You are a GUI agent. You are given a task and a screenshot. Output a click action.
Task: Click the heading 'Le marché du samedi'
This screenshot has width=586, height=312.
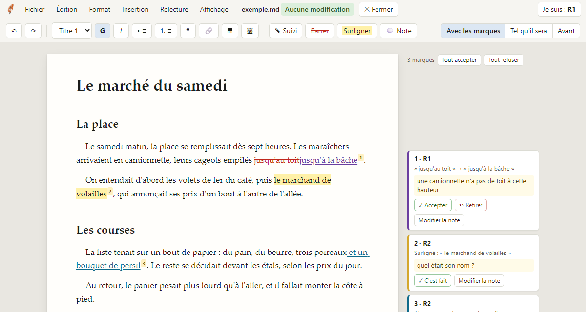click(152, 86)
